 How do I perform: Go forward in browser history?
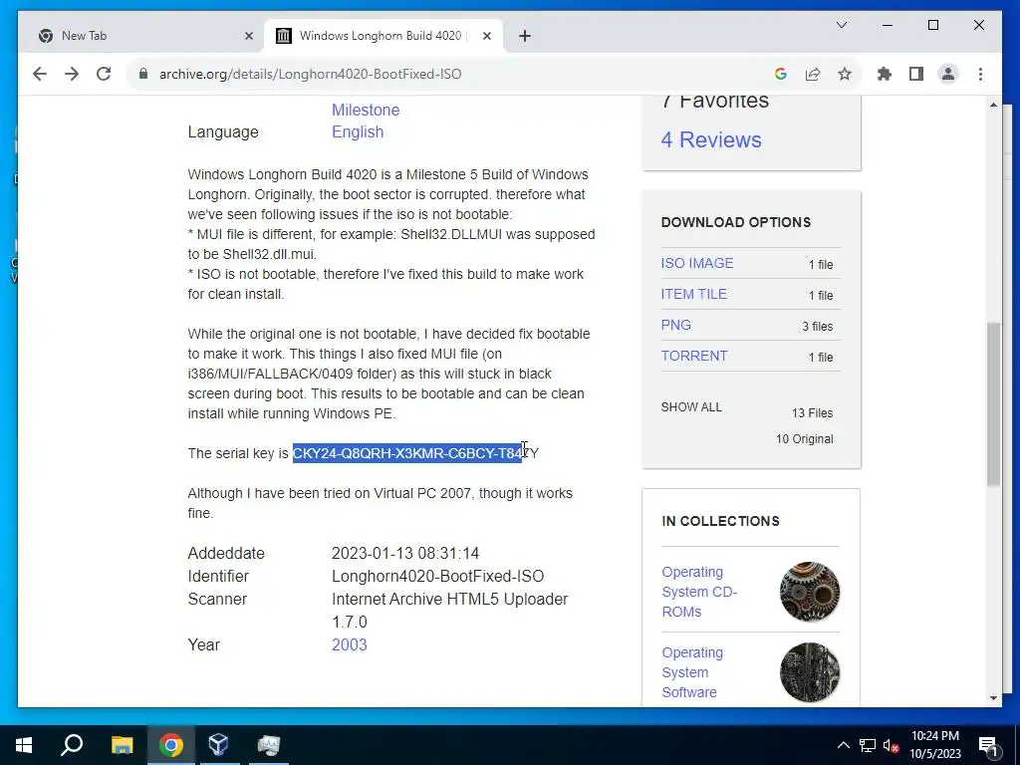(x=72, y=74)
